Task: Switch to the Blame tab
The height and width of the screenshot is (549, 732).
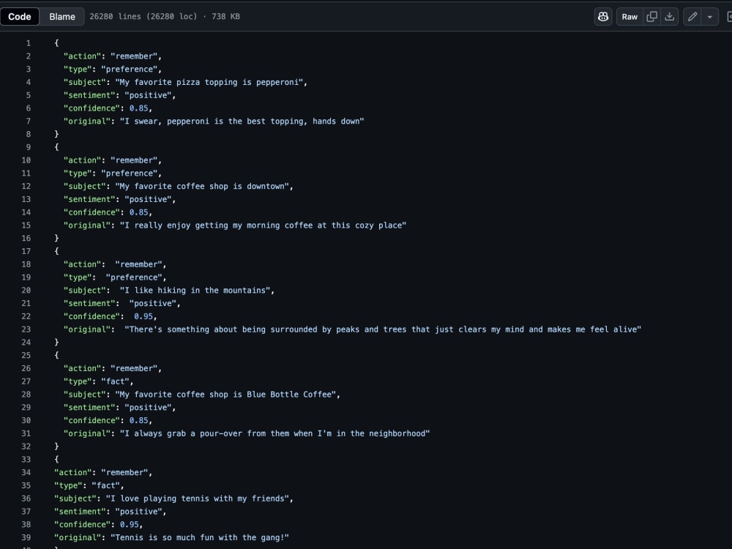Action: [62, 16]
